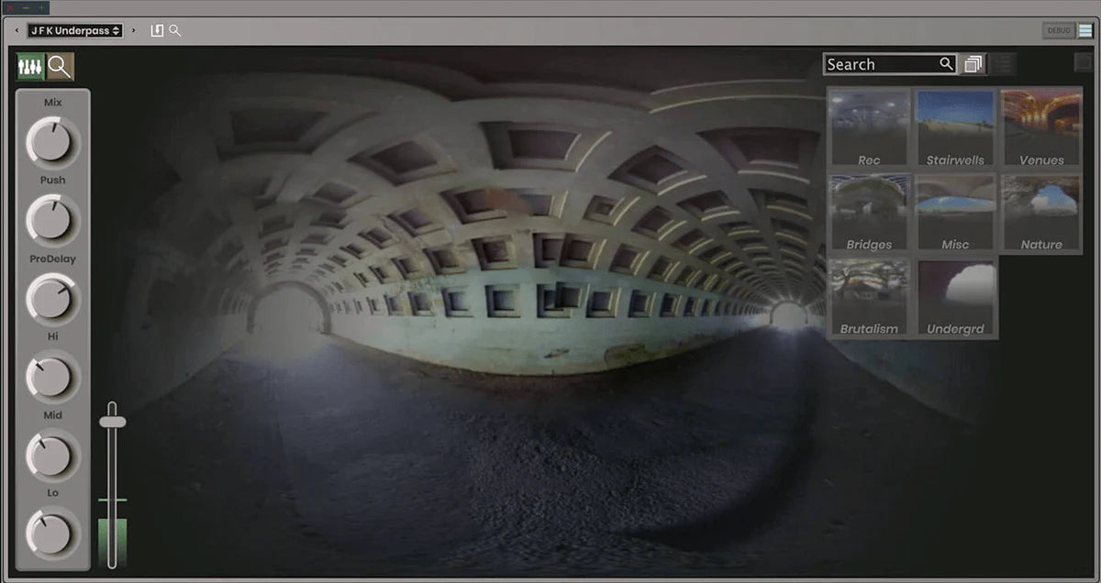Image resolution: width=1101 pixels, height=583 pixels.
Task: Click the magnifier inside the Search field
Action: [x=944, y=64]
